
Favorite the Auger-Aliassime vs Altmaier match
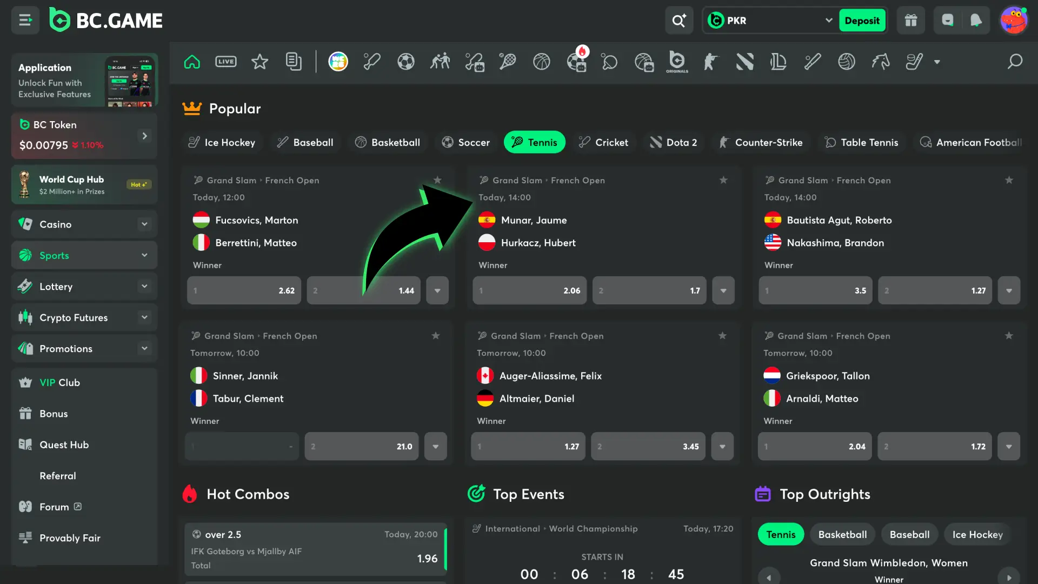pyautogui.click(x=722, y=336)
